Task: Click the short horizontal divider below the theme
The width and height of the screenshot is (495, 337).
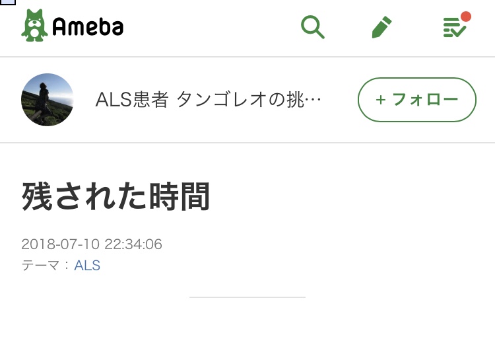Action: tap(247, 297)
